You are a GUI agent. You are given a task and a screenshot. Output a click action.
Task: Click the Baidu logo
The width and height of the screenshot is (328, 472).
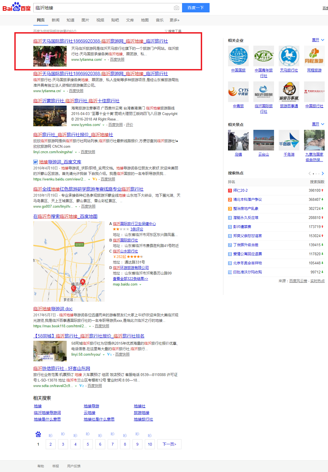click(17, 7)
